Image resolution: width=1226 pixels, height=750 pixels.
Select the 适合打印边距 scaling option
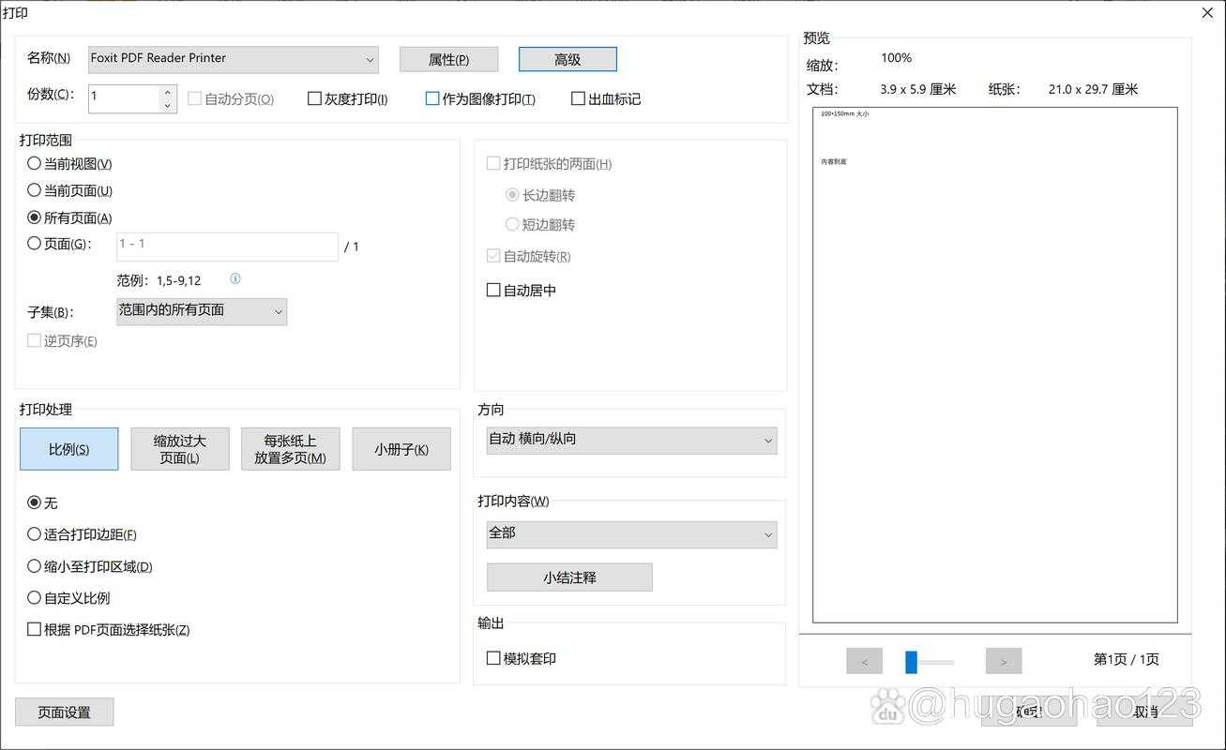click(x=33, y=534)
